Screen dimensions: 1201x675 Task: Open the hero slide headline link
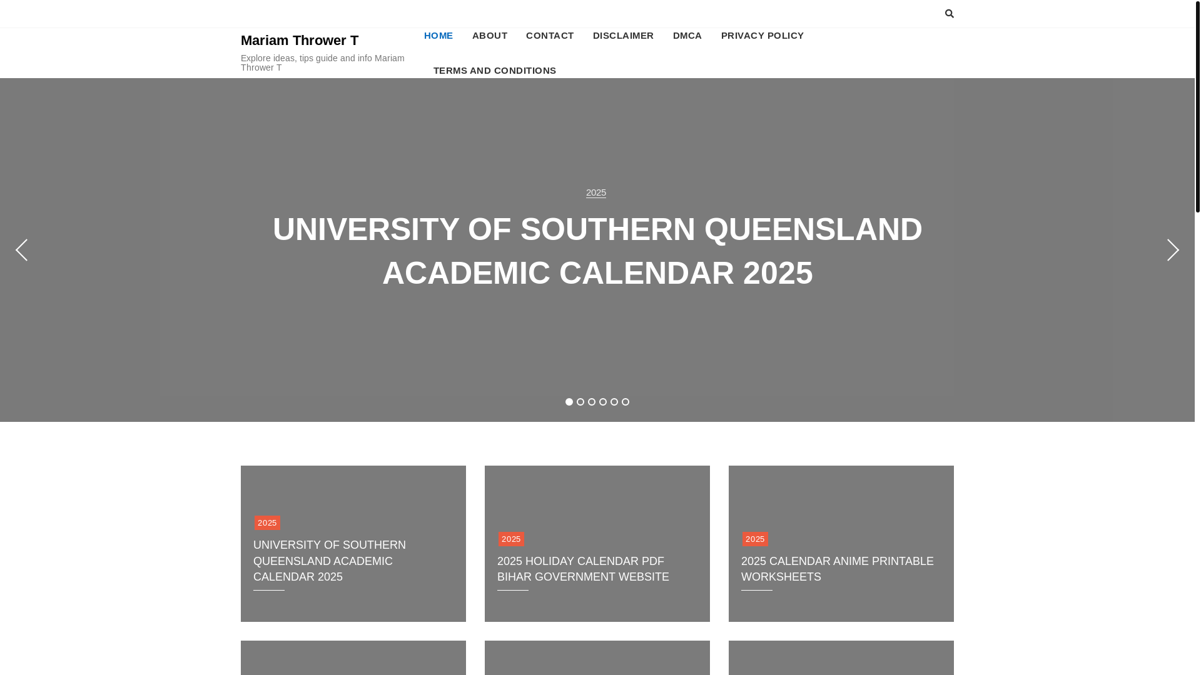[597, 251]
